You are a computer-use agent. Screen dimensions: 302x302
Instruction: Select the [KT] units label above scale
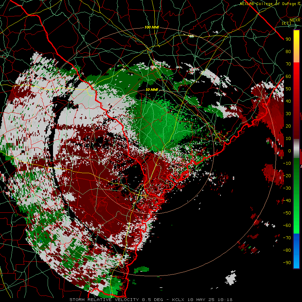pos(287,23)
